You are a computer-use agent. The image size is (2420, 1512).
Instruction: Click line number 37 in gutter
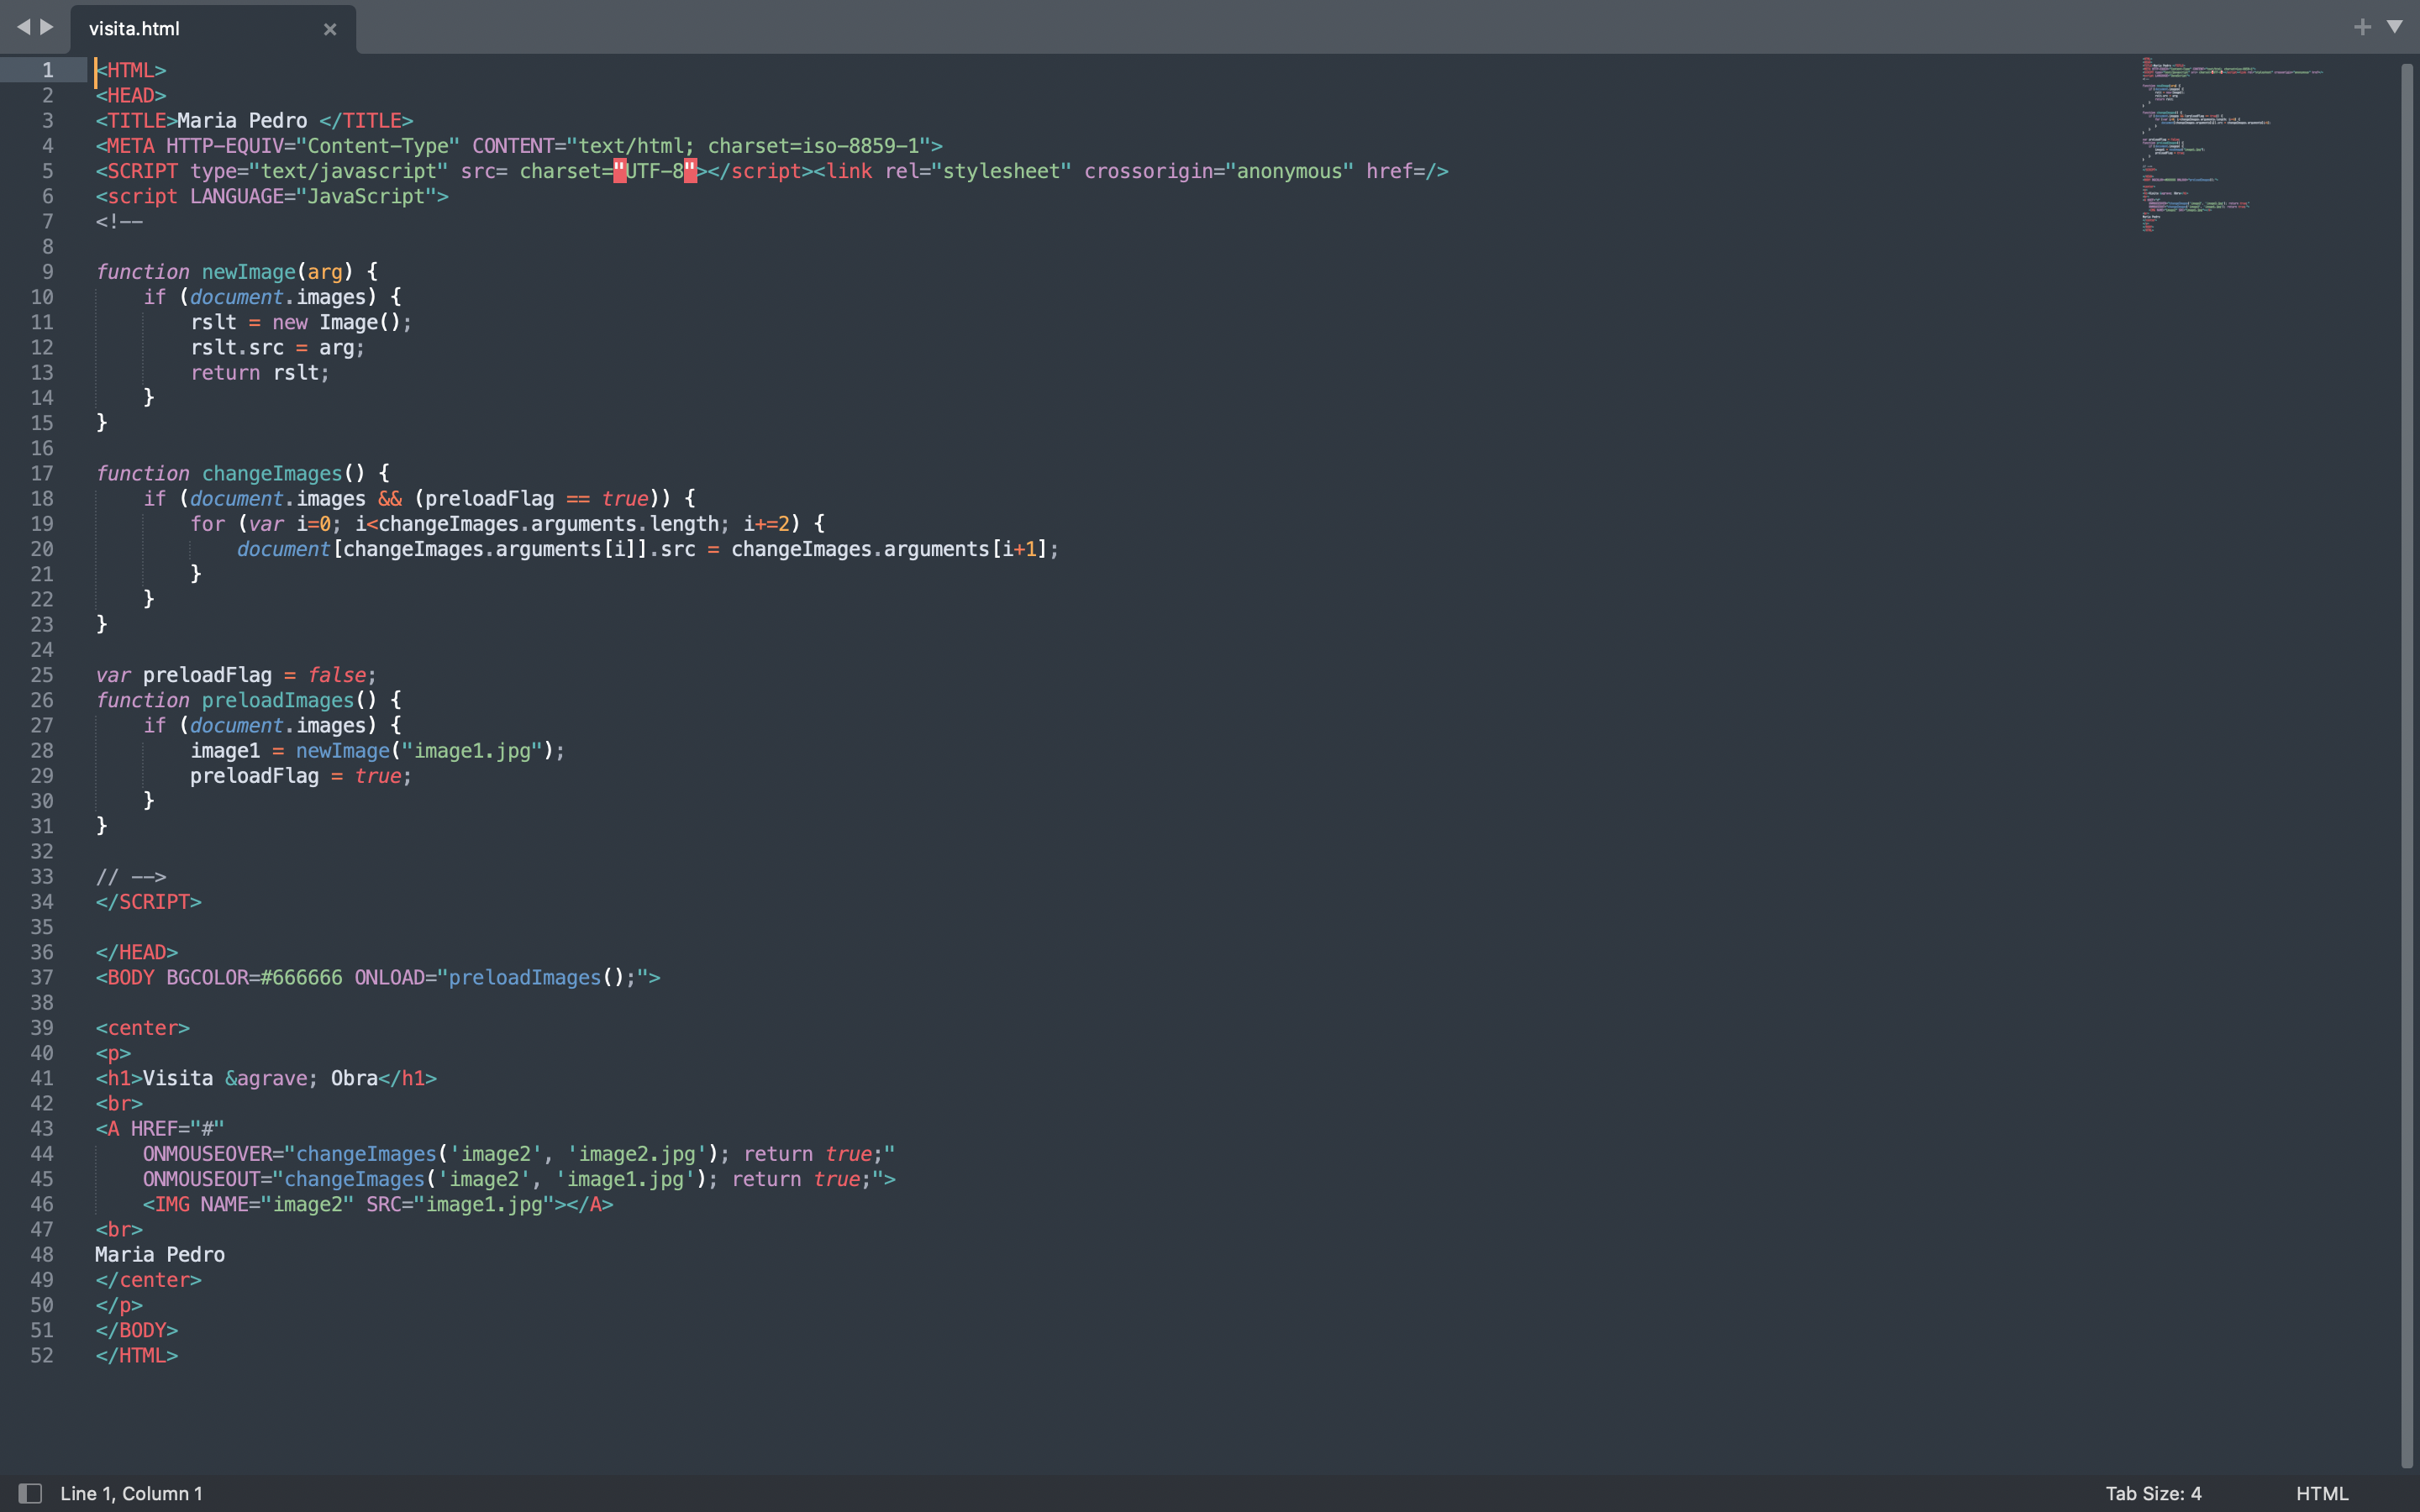[x=41, y=977]
